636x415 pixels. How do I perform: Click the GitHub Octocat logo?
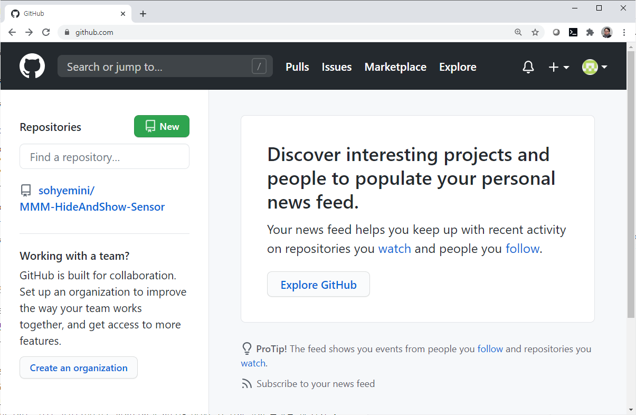point(32,67)
